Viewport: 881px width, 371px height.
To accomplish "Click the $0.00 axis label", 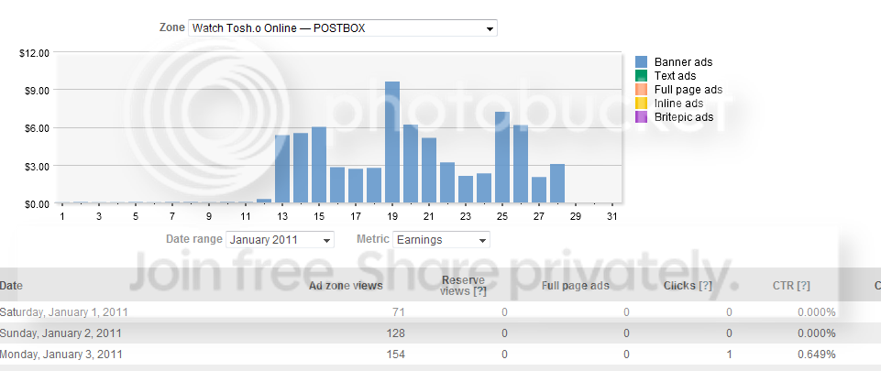I will coord(37,203).
